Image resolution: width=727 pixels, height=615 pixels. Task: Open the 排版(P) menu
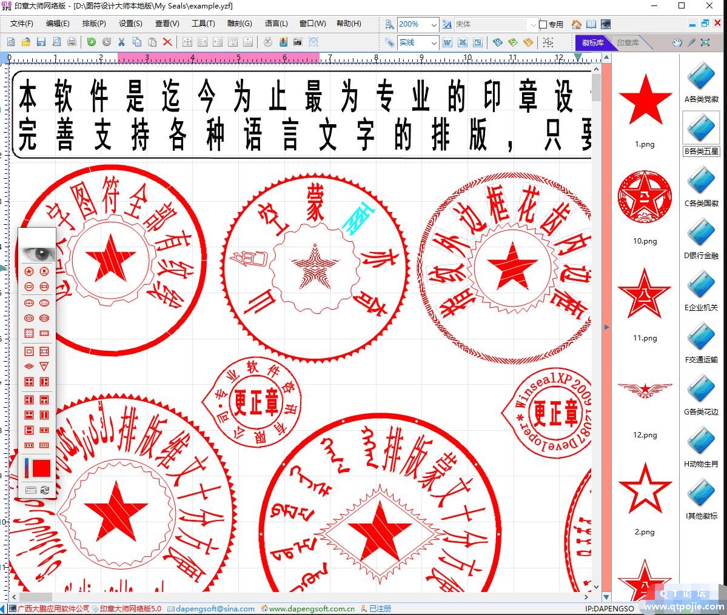point(94,24)
